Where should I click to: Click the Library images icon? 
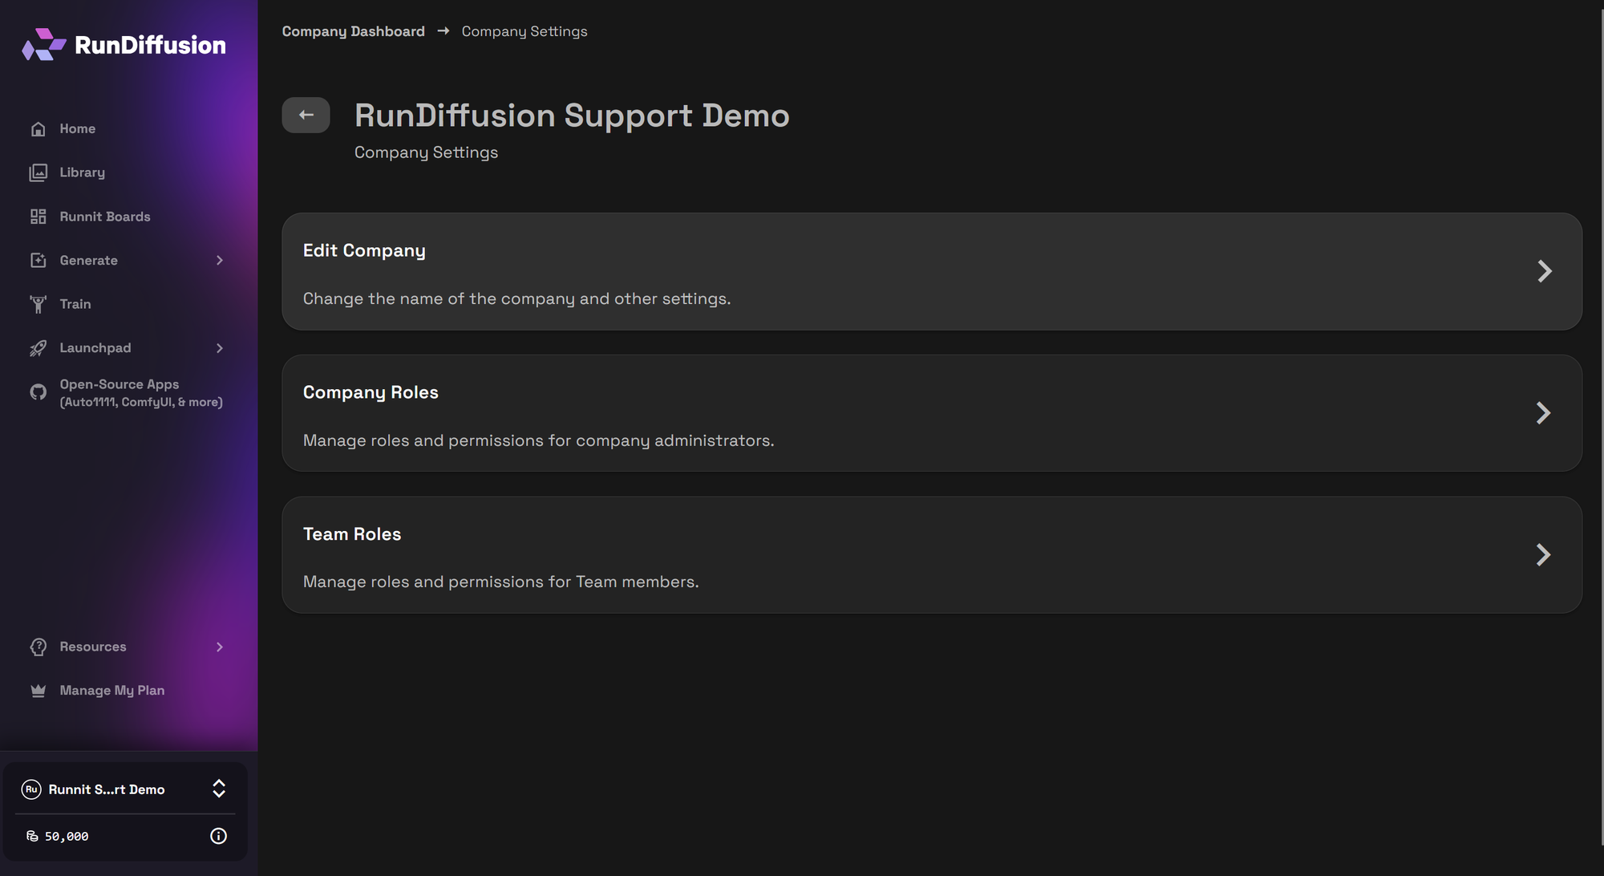click(38, 172)
